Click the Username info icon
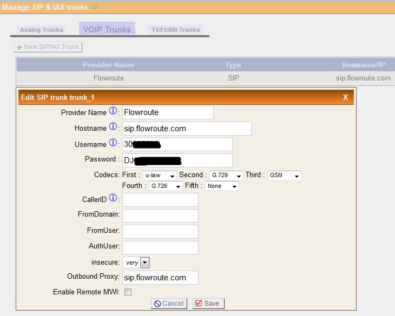Viewport: 395px width, 316px height. coord(113,143)
